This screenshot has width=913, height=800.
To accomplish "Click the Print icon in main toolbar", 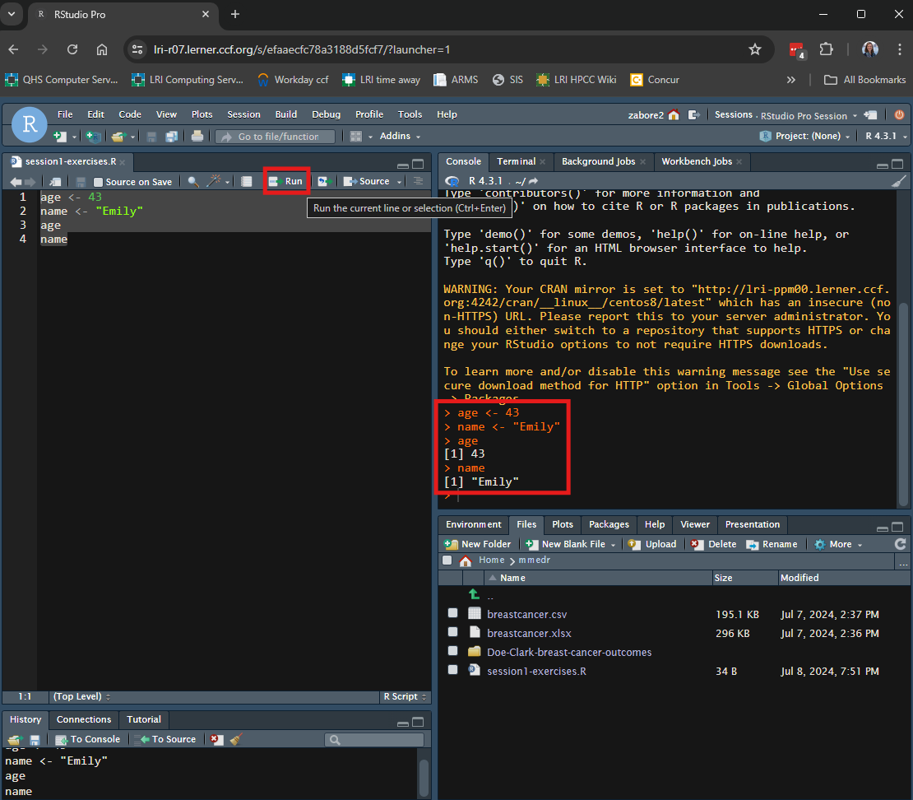I will (197, 137).
